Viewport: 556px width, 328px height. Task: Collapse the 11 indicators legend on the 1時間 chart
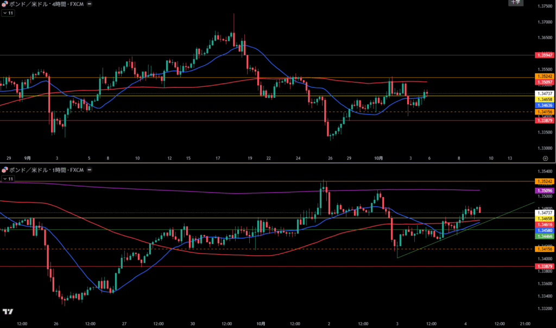[x=4, y=178]
